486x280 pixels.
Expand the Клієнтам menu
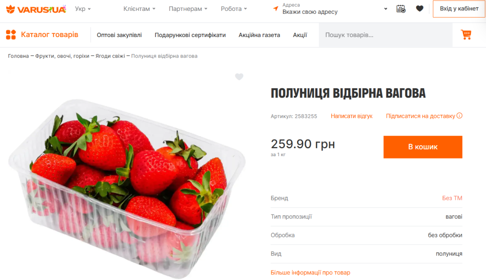click(139, 9)
